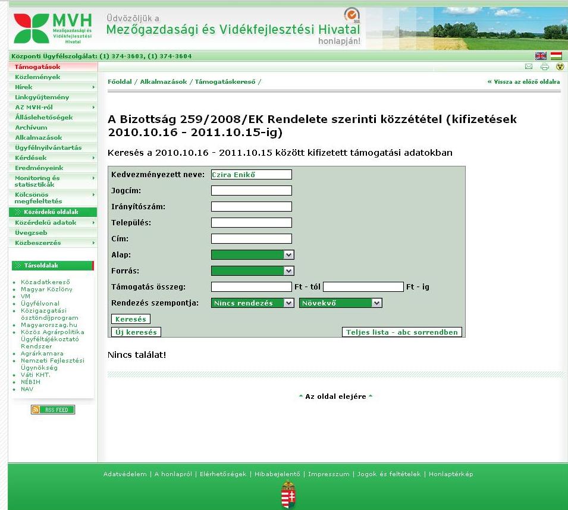This screenshot has width=568, height=510.
Task: Open the accessibility (low vision) version icon
Action: [560, 67]
